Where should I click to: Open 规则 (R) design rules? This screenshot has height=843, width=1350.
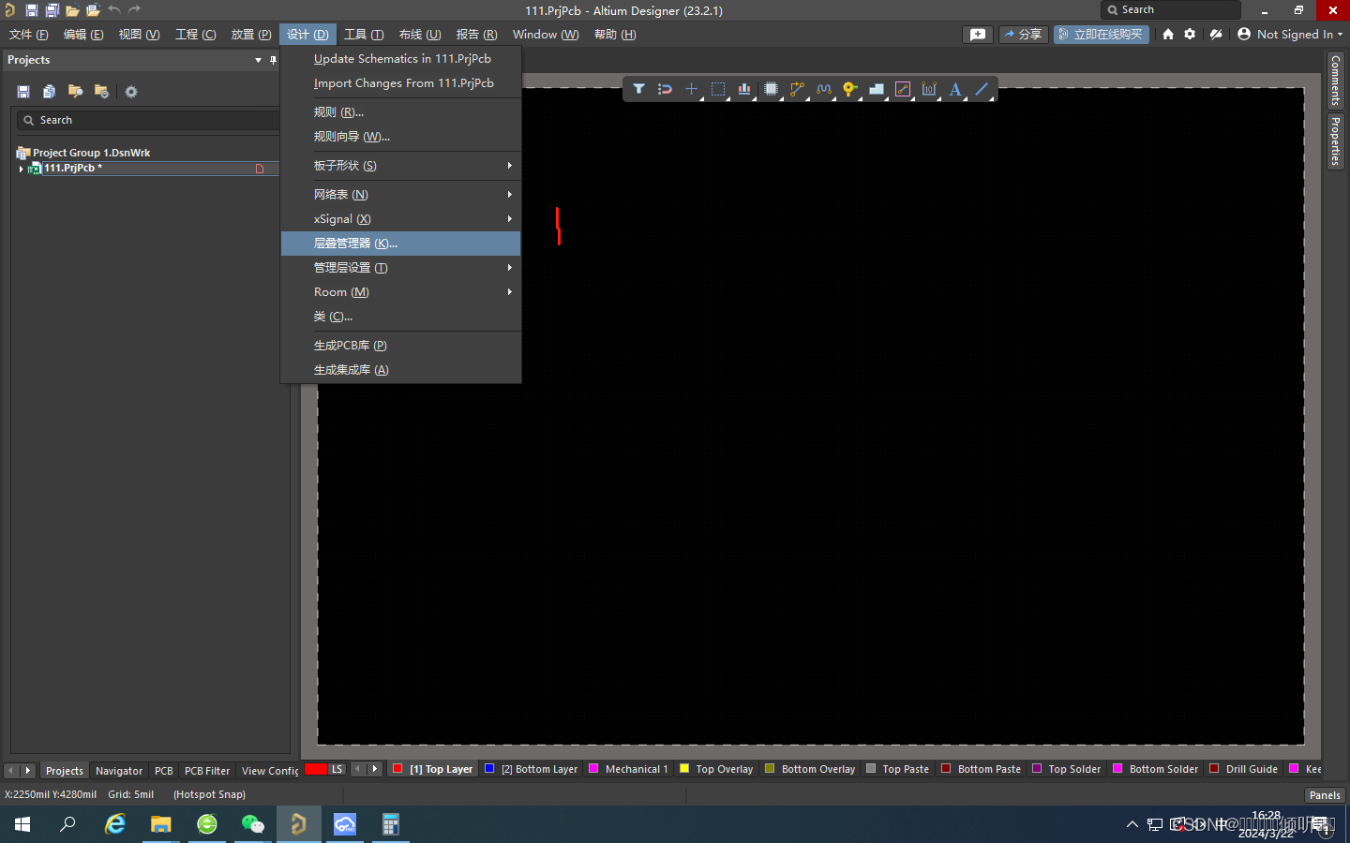(x=401, y=112)
